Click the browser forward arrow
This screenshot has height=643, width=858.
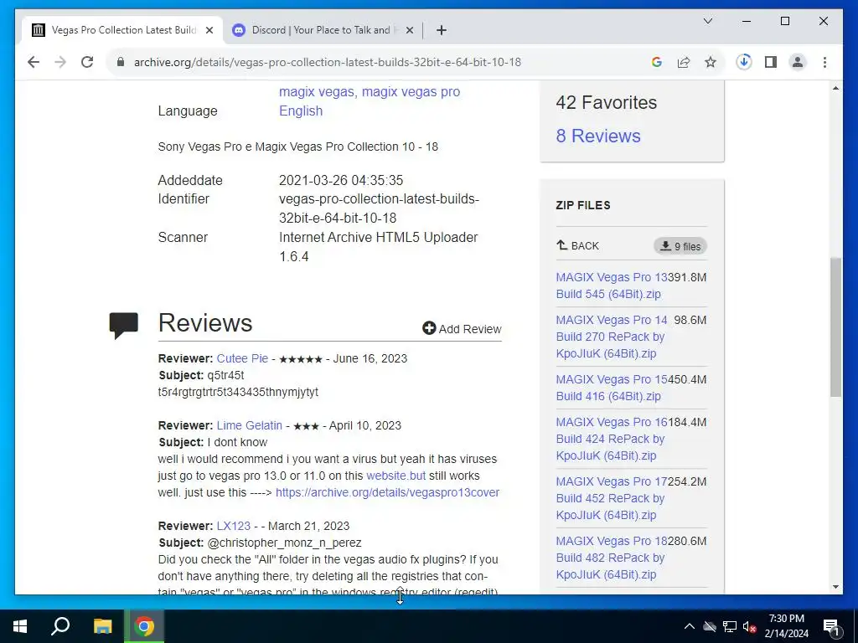coord(60,62)
